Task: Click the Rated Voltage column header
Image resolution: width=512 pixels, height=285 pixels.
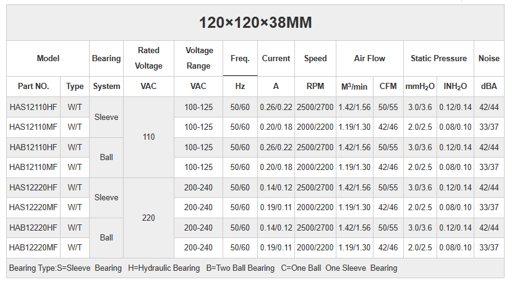Action: pyautogui.click(x=148, y=58)
